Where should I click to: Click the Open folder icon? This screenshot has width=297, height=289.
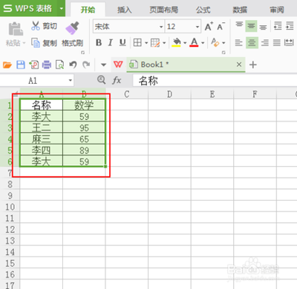tap(7, 64)
